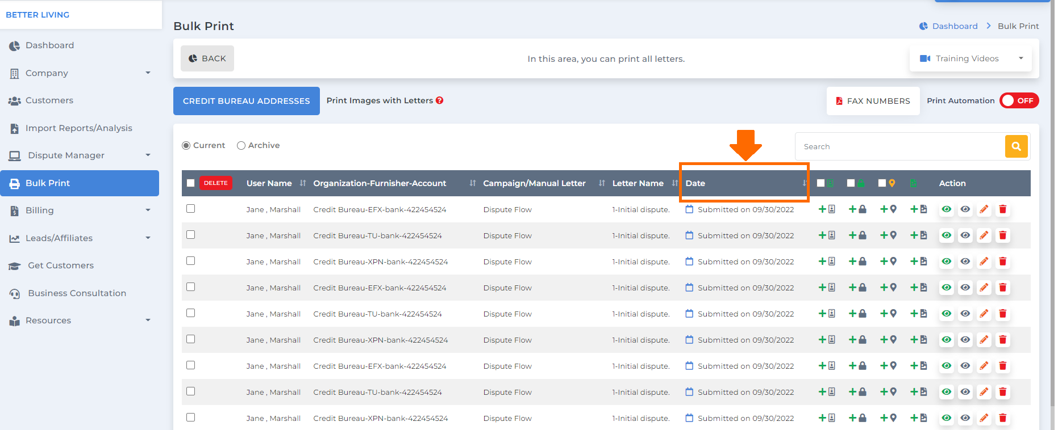This screenshot has height=430, width=1058.
Task: Click pencil edit icon in sixth row (second XPN)
Action: (x=984, y=340)
